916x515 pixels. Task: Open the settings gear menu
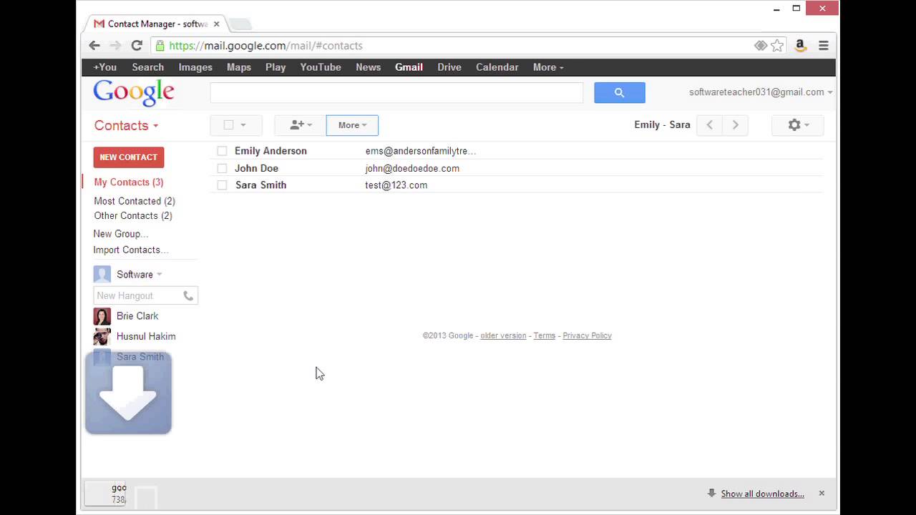[x=798, y=125]
